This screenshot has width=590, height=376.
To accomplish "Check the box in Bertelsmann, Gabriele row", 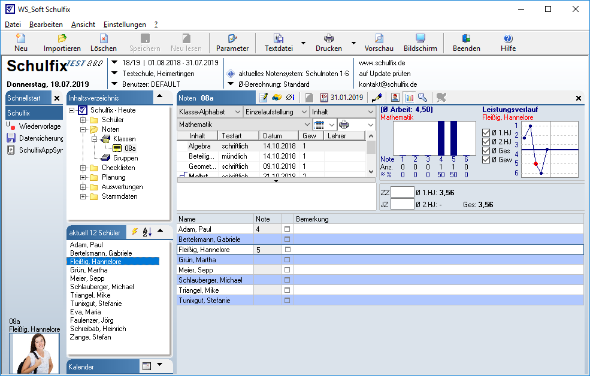I will [287, 239].
